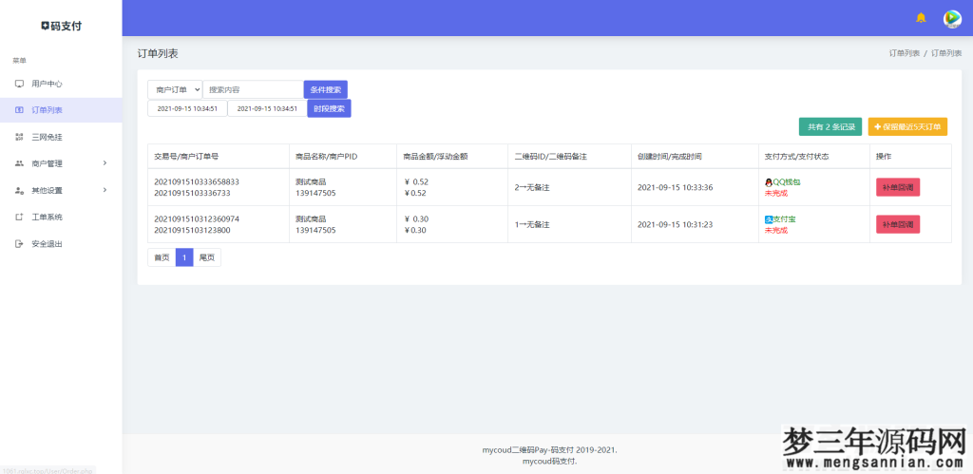Select 安全退出 to log out
The height and width of the screenshot is (474, 973).
click(x=61, y=244)
